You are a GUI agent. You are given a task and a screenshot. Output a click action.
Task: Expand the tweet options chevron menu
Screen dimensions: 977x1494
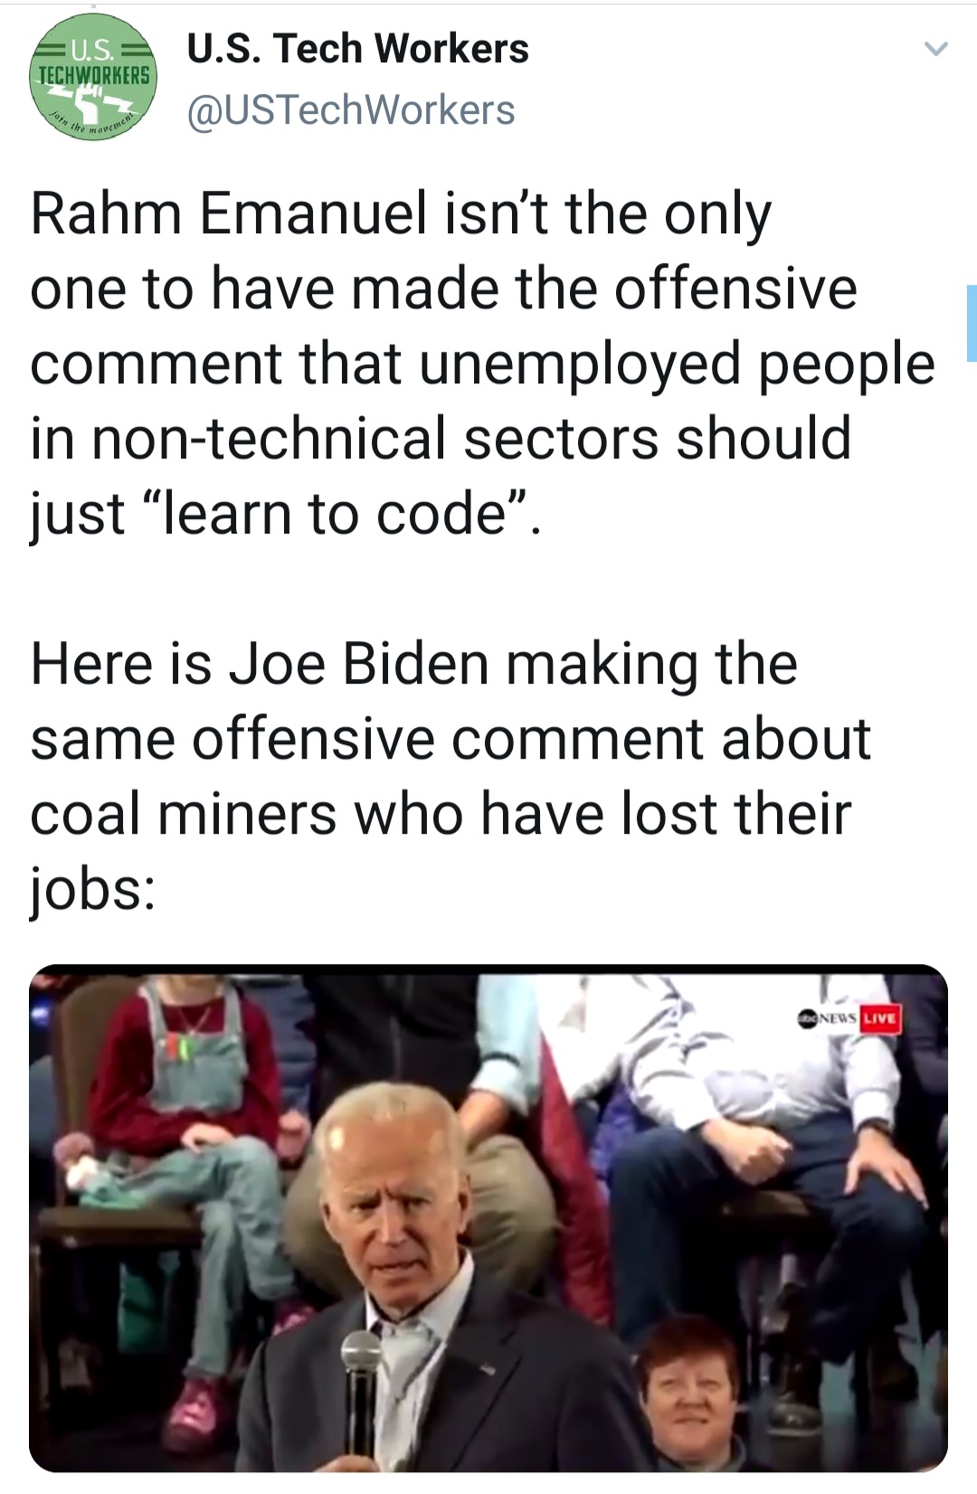pyautogui.click(x=936, y=49)
